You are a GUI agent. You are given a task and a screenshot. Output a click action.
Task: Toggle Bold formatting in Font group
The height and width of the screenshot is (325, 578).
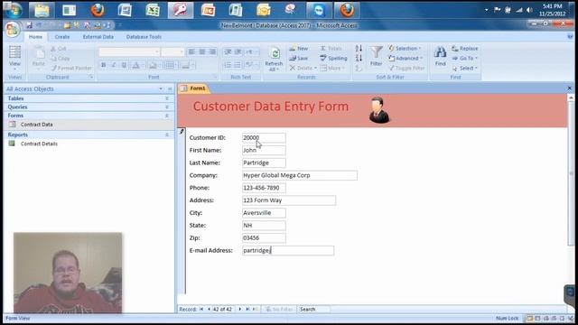(104, 65)
